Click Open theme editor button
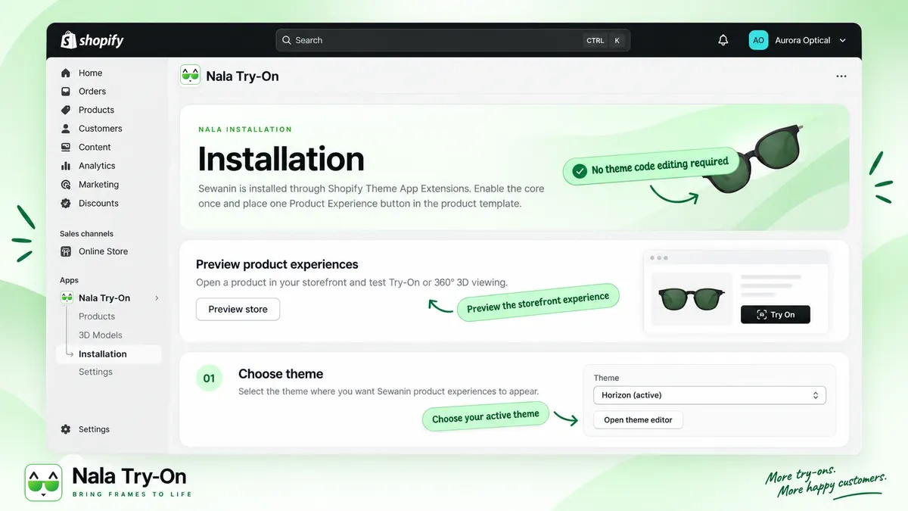This screenshot has width=908, height=511. (x=638, y=420)
